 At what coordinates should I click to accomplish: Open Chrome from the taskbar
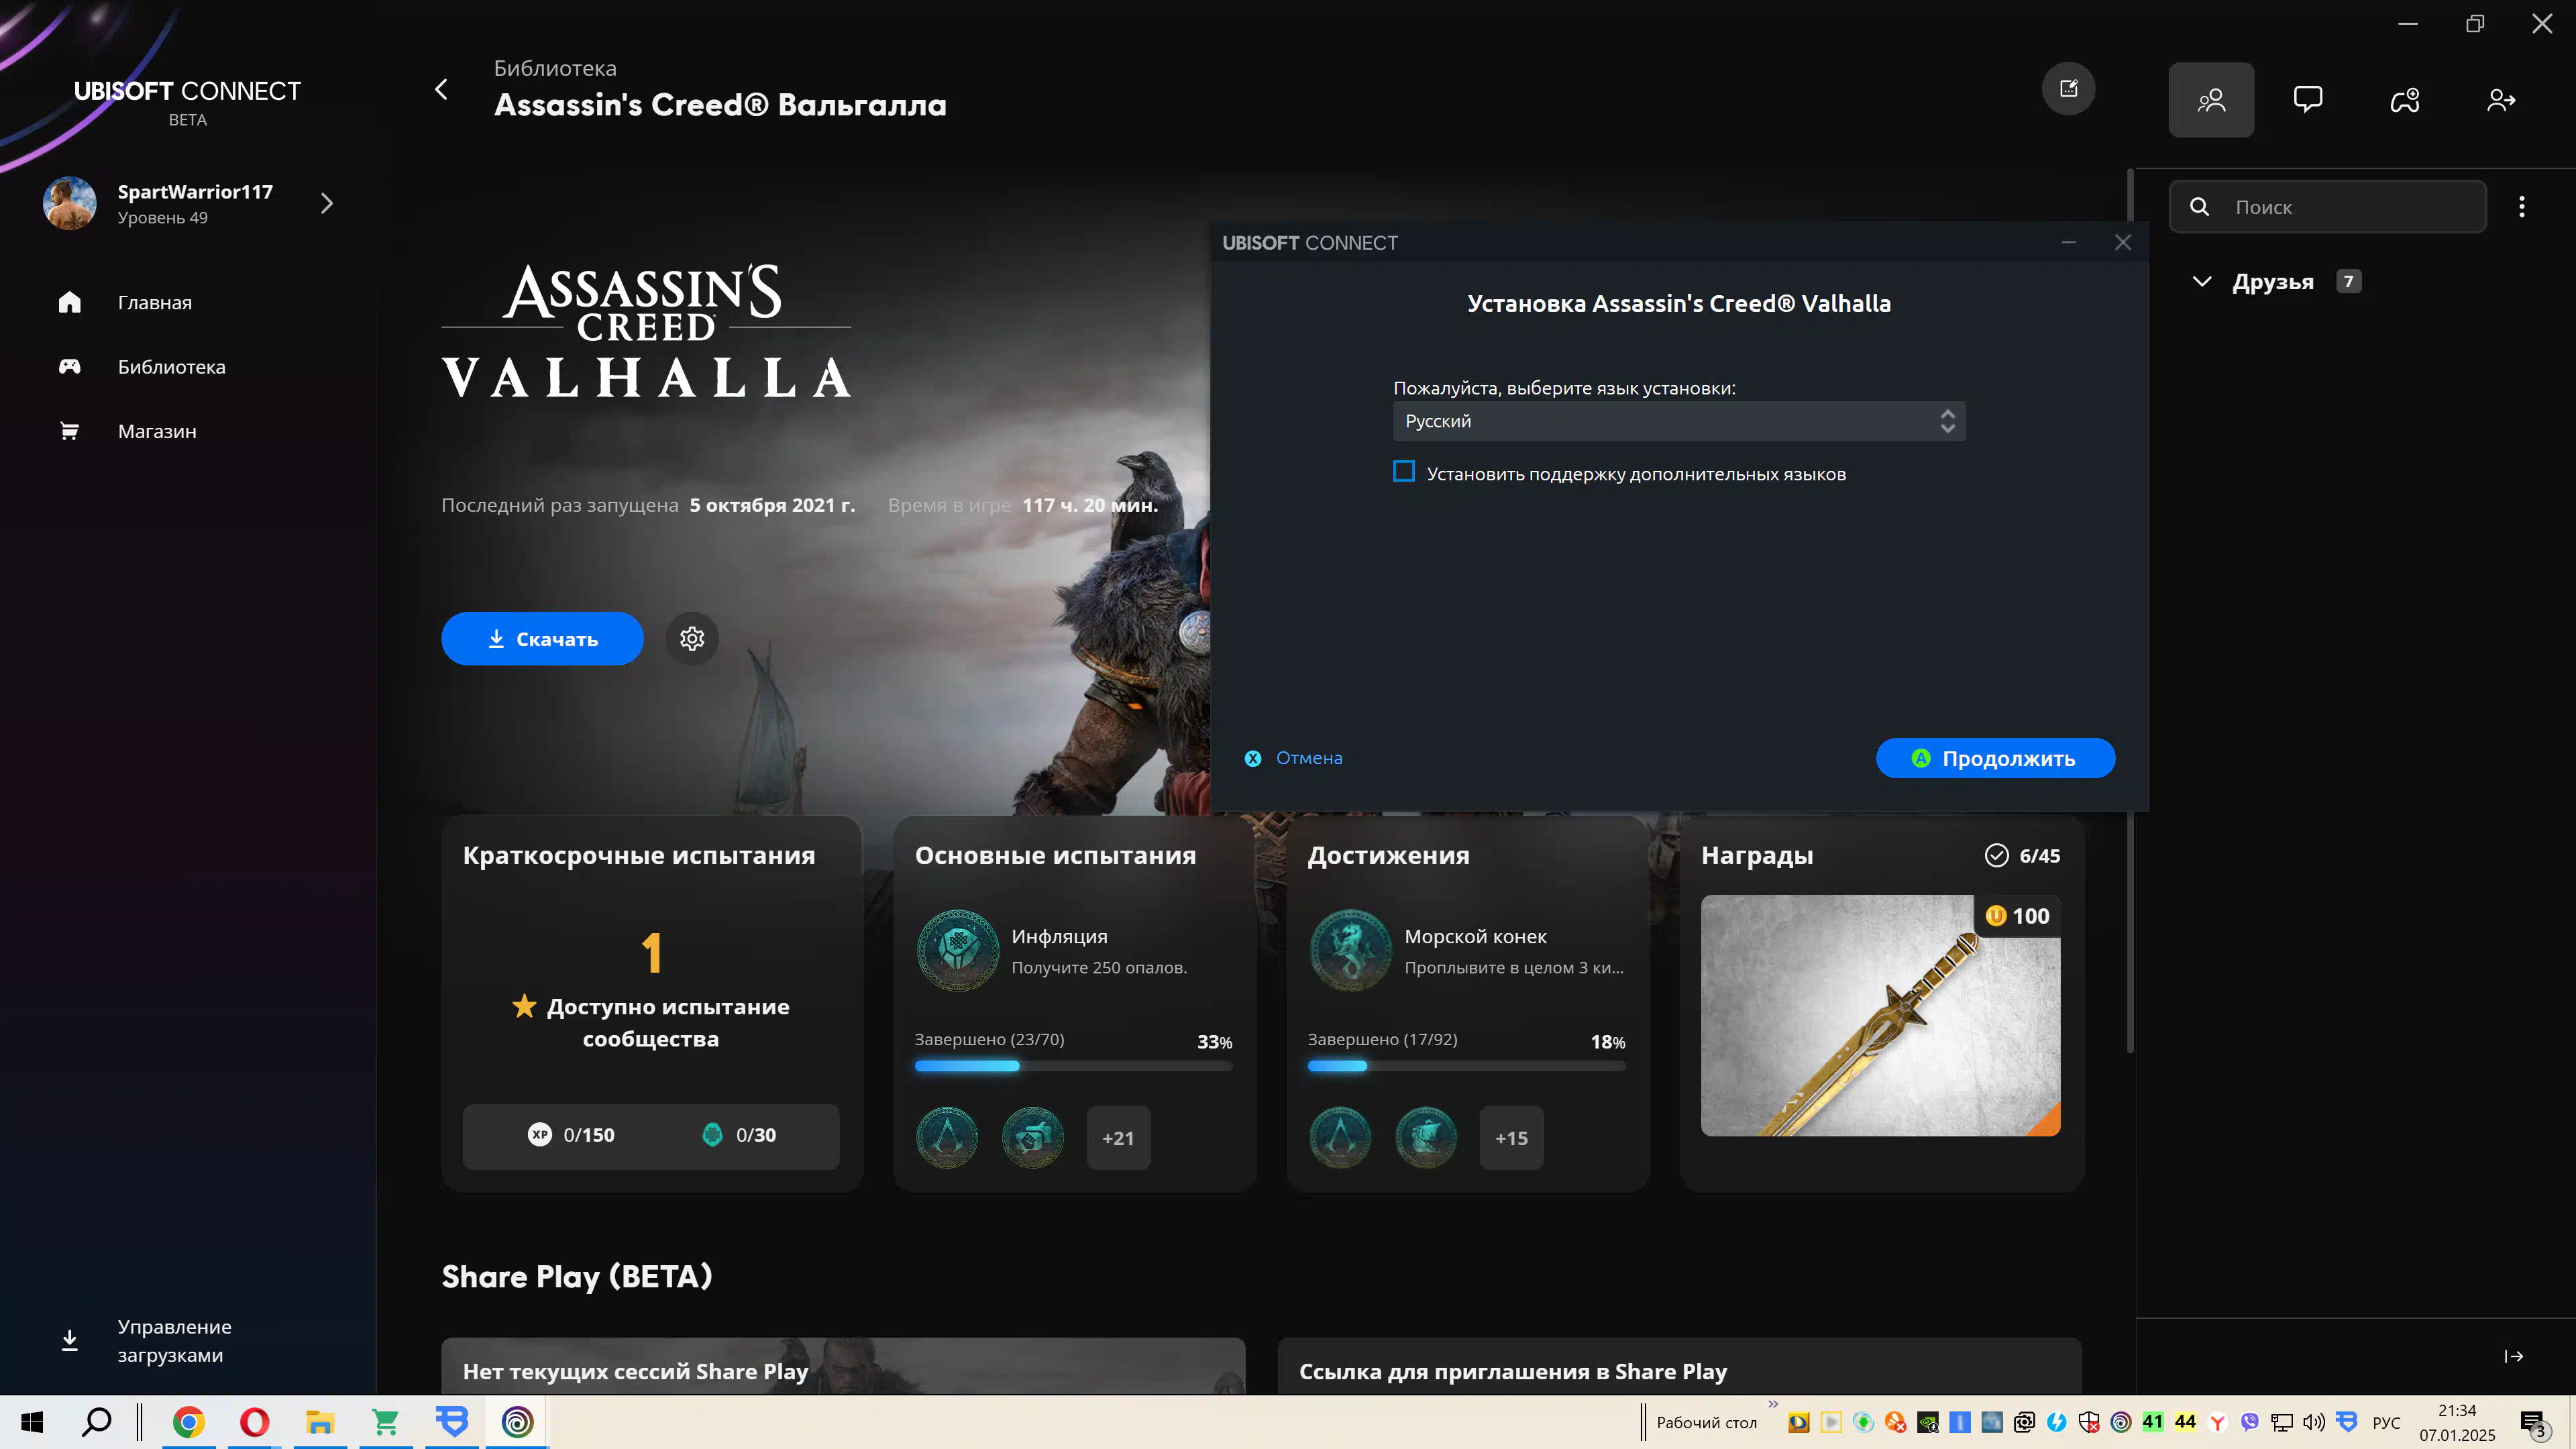[x=188, y=1422]
